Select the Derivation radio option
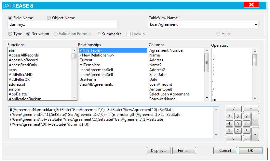 [x=28, y=34]
